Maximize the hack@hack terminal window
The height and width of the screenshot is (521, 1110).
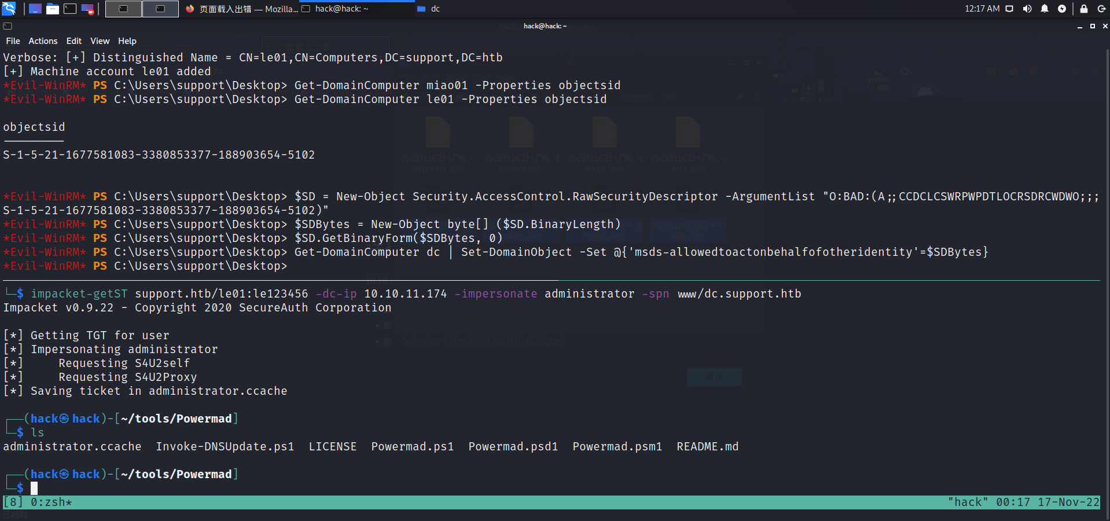1093,26
